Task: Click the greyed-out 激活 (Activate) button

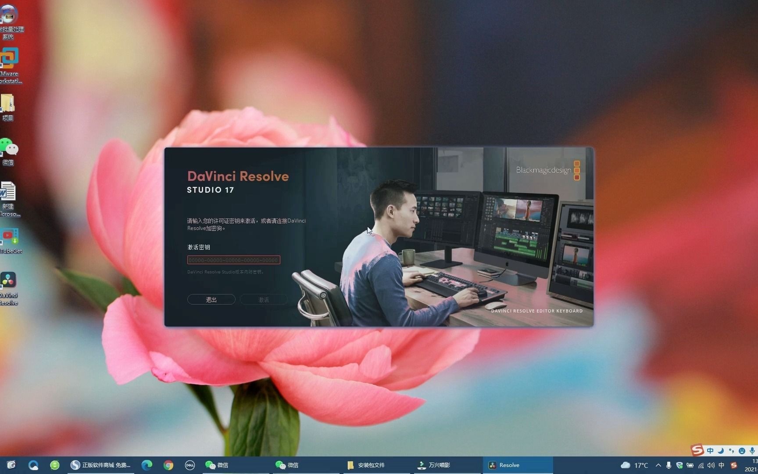Action: click(x=264, y=299)
